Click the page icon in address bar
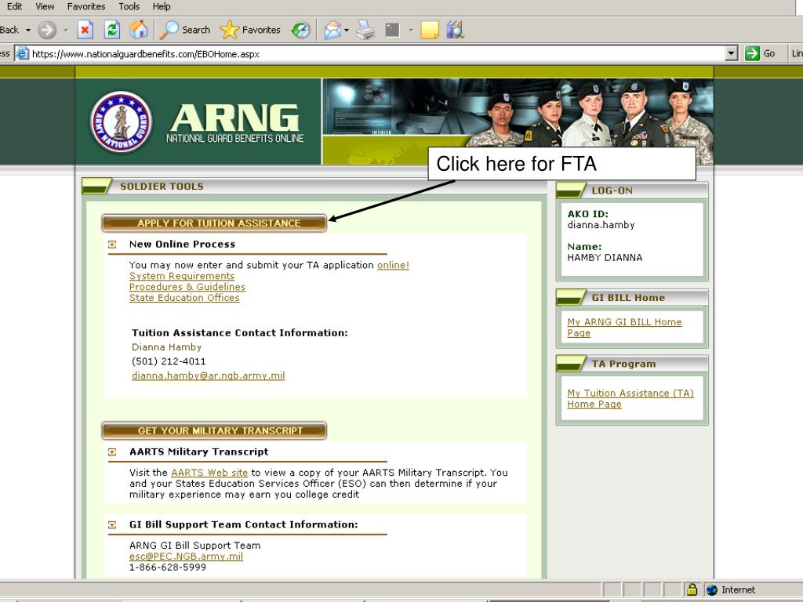The height and width of the screenshot is (602, 803). coord(22,53)
